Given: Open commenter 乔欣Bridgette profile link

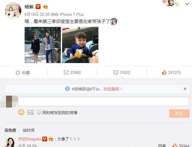Looking at the screenshot, I should pos(29,139).
